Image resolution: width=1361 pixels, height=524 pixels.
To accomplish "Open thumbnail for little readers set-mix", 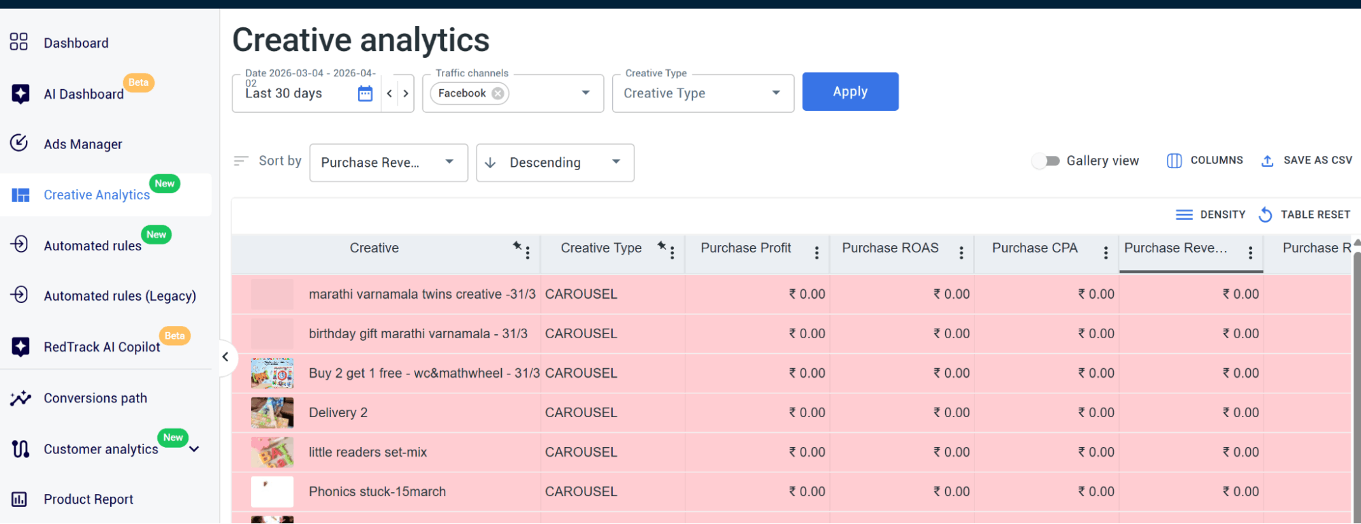I will coord(272,452).
